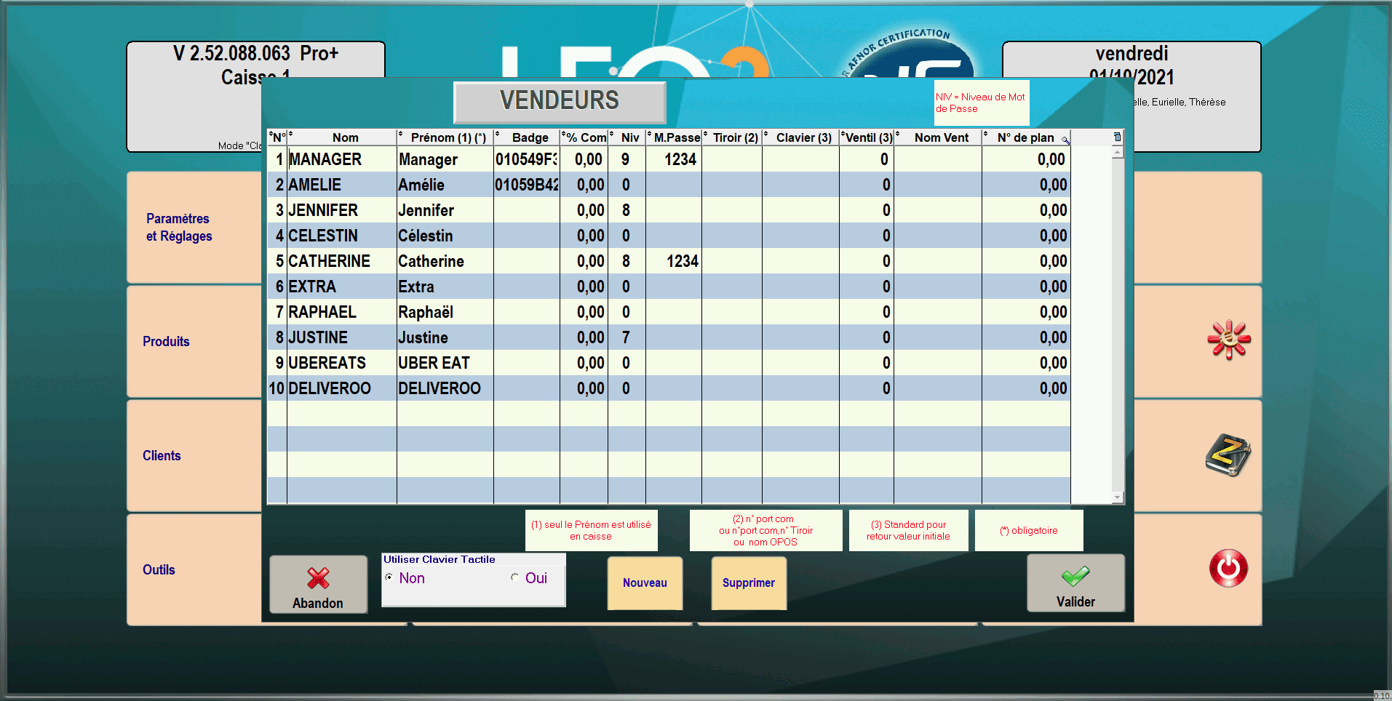The width and height of the screenshot is (1392, 701).
Task: Sort the table by the % Com column
Action: 585,137
